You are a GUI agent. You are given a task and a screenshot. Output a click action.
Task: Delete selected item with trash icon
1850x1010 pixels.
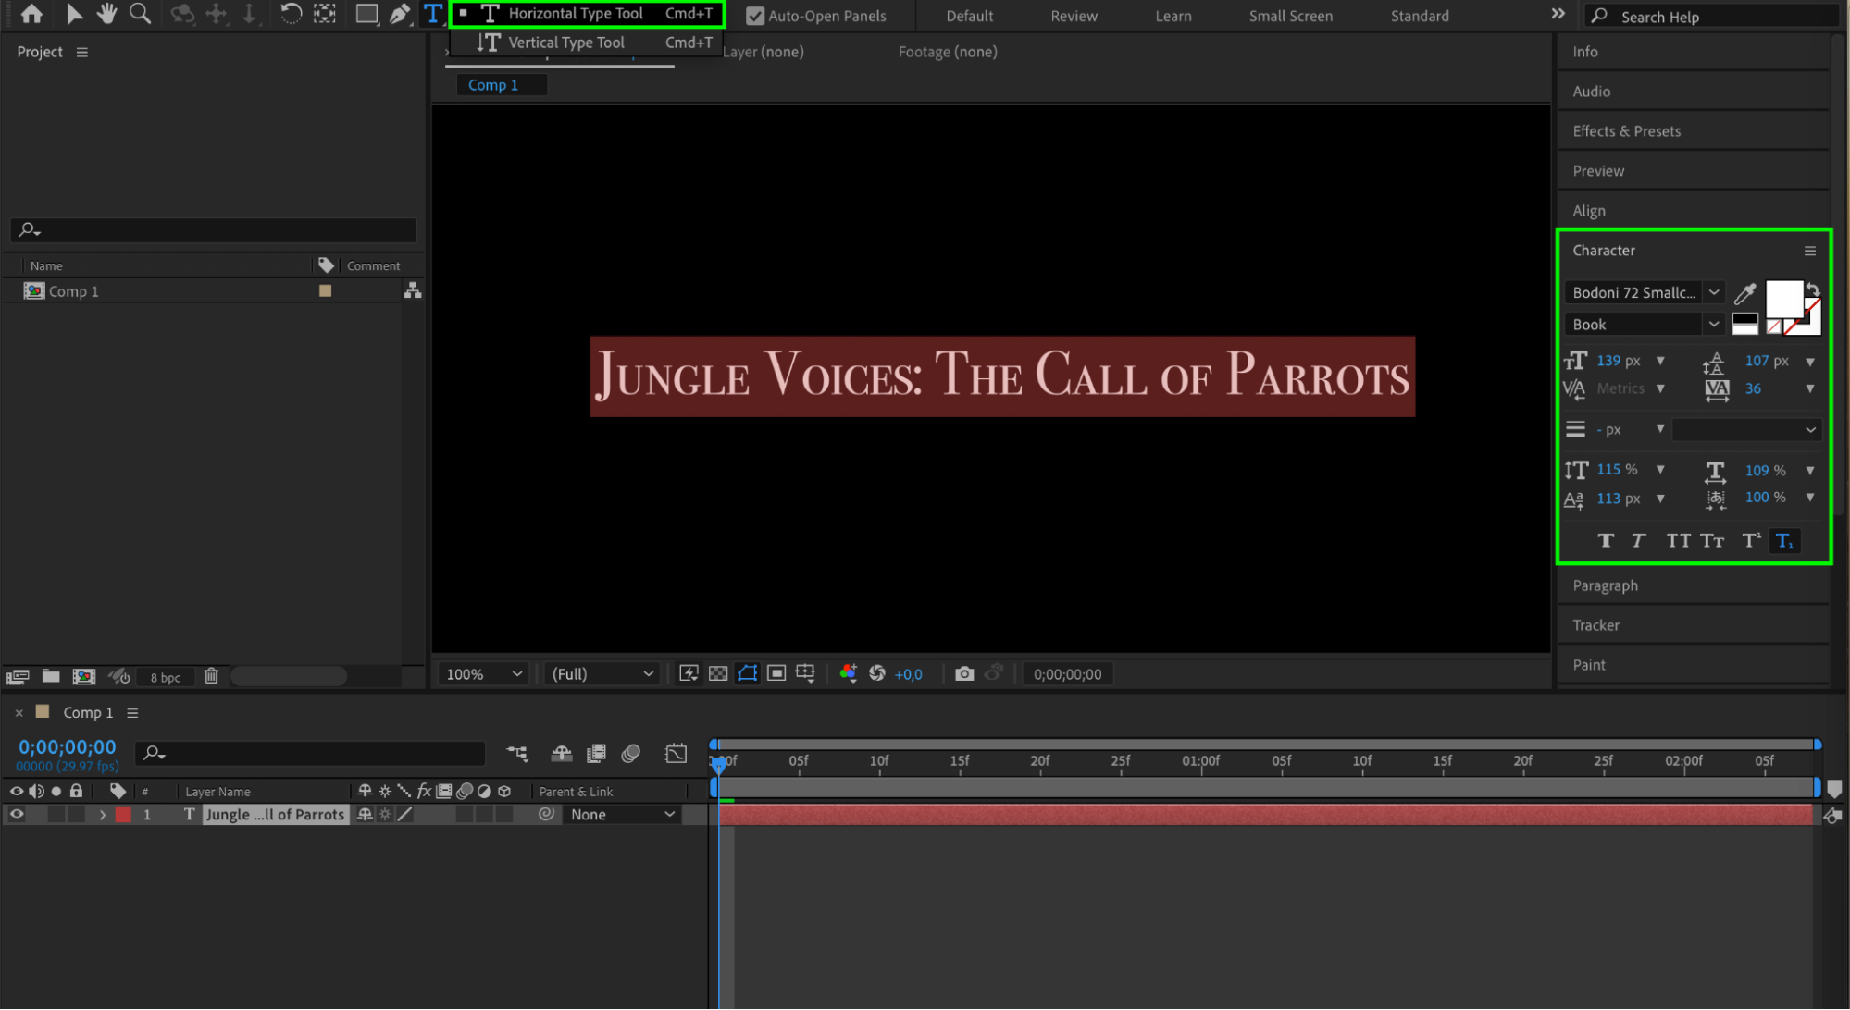click(x=211, y=676)
